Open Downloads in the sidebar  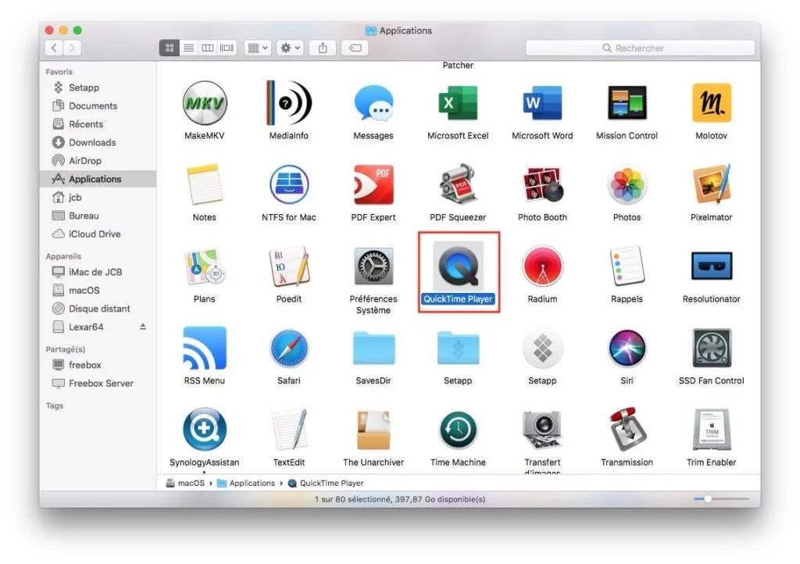pos(98,143)
